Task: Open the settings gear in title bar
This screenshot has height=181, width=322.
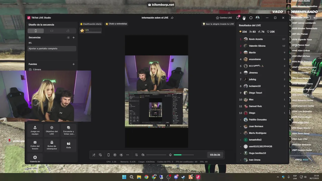Action: 251,18
